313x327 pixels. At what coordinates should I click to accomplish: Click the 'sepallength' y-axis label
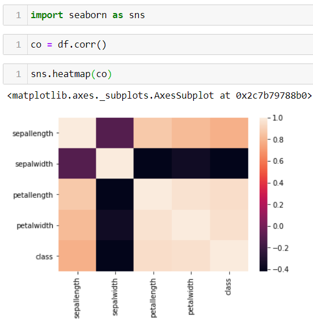pyautogui.click(x=33, y=134)
